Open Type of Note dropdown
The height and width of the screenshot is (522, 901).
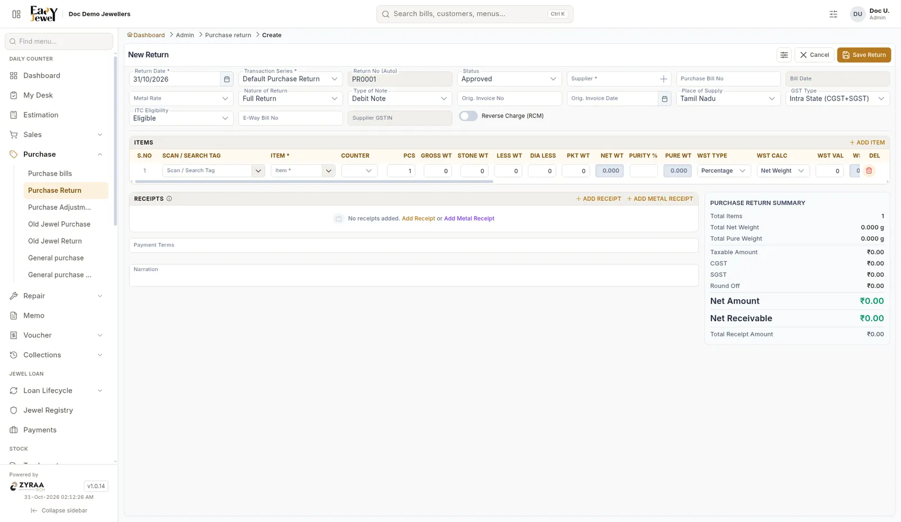400,99
